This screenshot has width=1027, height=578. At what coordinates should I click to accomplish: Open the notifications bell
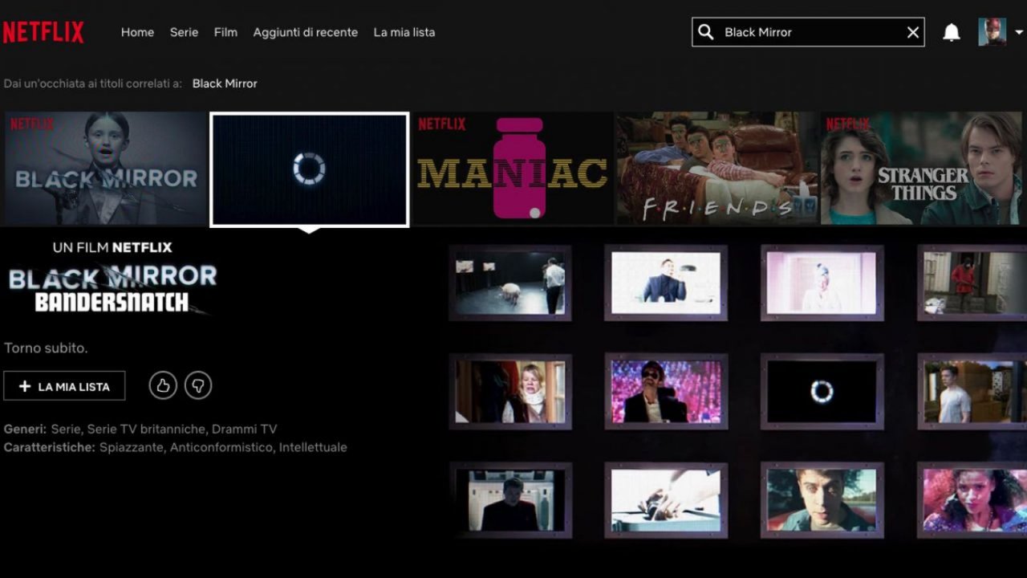click(x=951, y=32)
